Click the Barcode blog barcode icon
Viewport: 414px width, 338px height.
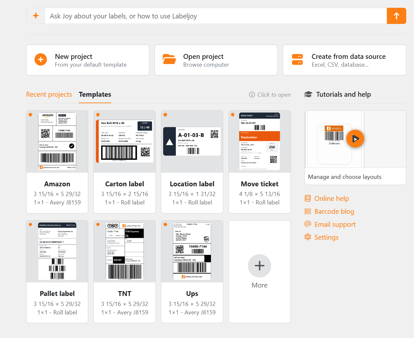308,211
